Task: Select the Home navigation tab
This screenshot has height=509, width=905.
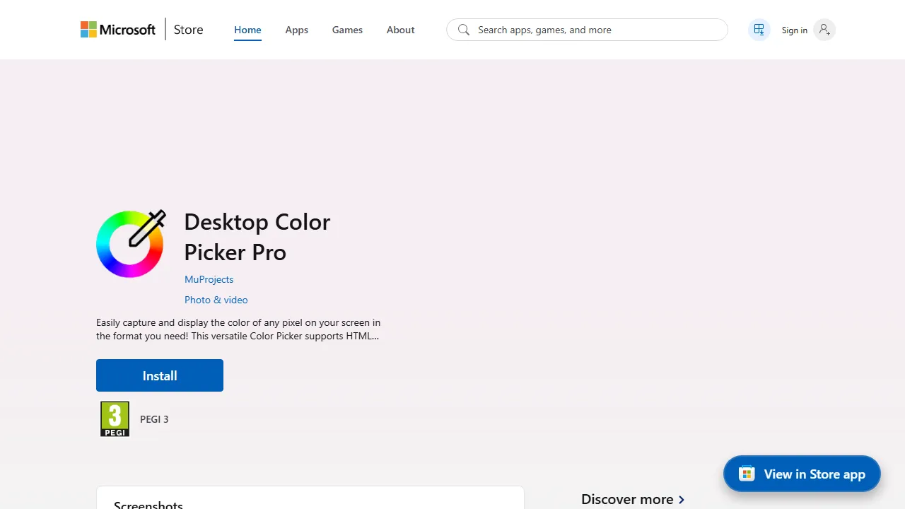Action: (x=247, y=30)
